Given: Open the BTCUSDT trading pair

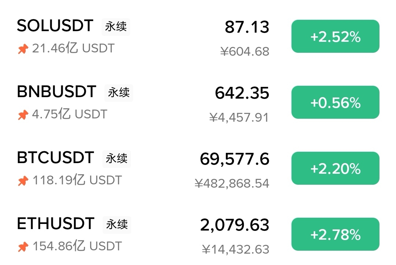Looking at the screenshot, I should coord(55,158).
